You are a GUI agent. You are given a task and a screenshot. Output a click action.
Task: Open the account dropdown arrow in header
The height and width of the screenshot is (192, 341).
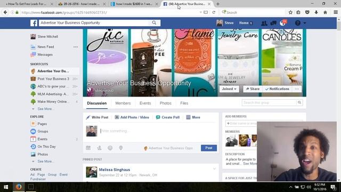(x=305, y=23)
